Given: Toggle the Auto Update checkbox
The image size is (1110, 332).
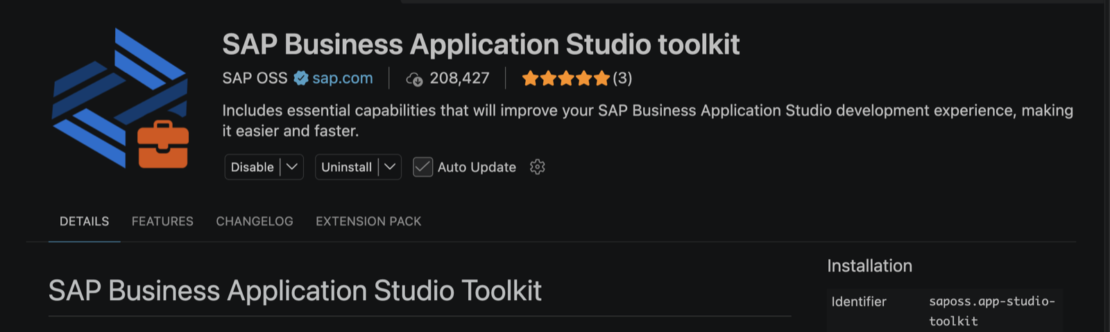Looking at the screenshot, I should tap(422, 167).
